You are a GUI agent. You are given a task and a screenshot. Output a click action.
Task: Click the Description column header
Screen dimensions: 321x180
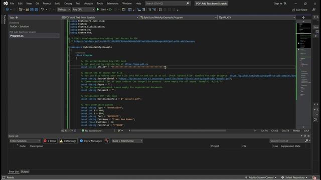tap(37, 146)
